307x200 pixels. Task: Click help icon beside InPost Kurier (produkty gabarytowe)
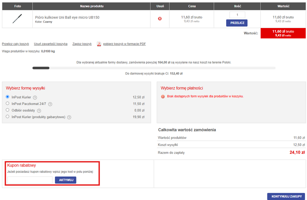point(69,117)
